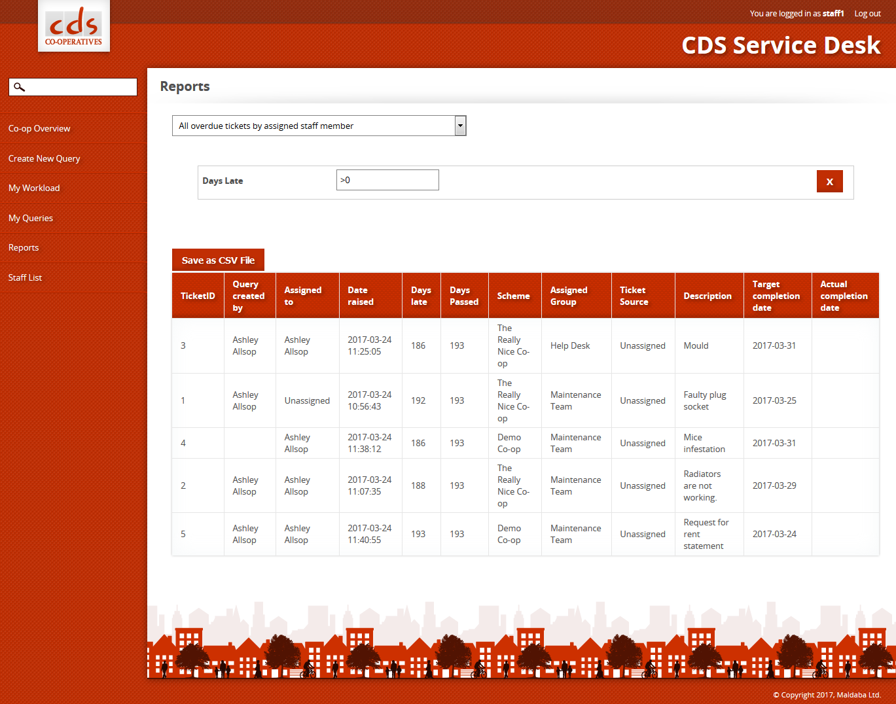
Task: Open Co-op Overview in sidebar
Action: (39, 129)
